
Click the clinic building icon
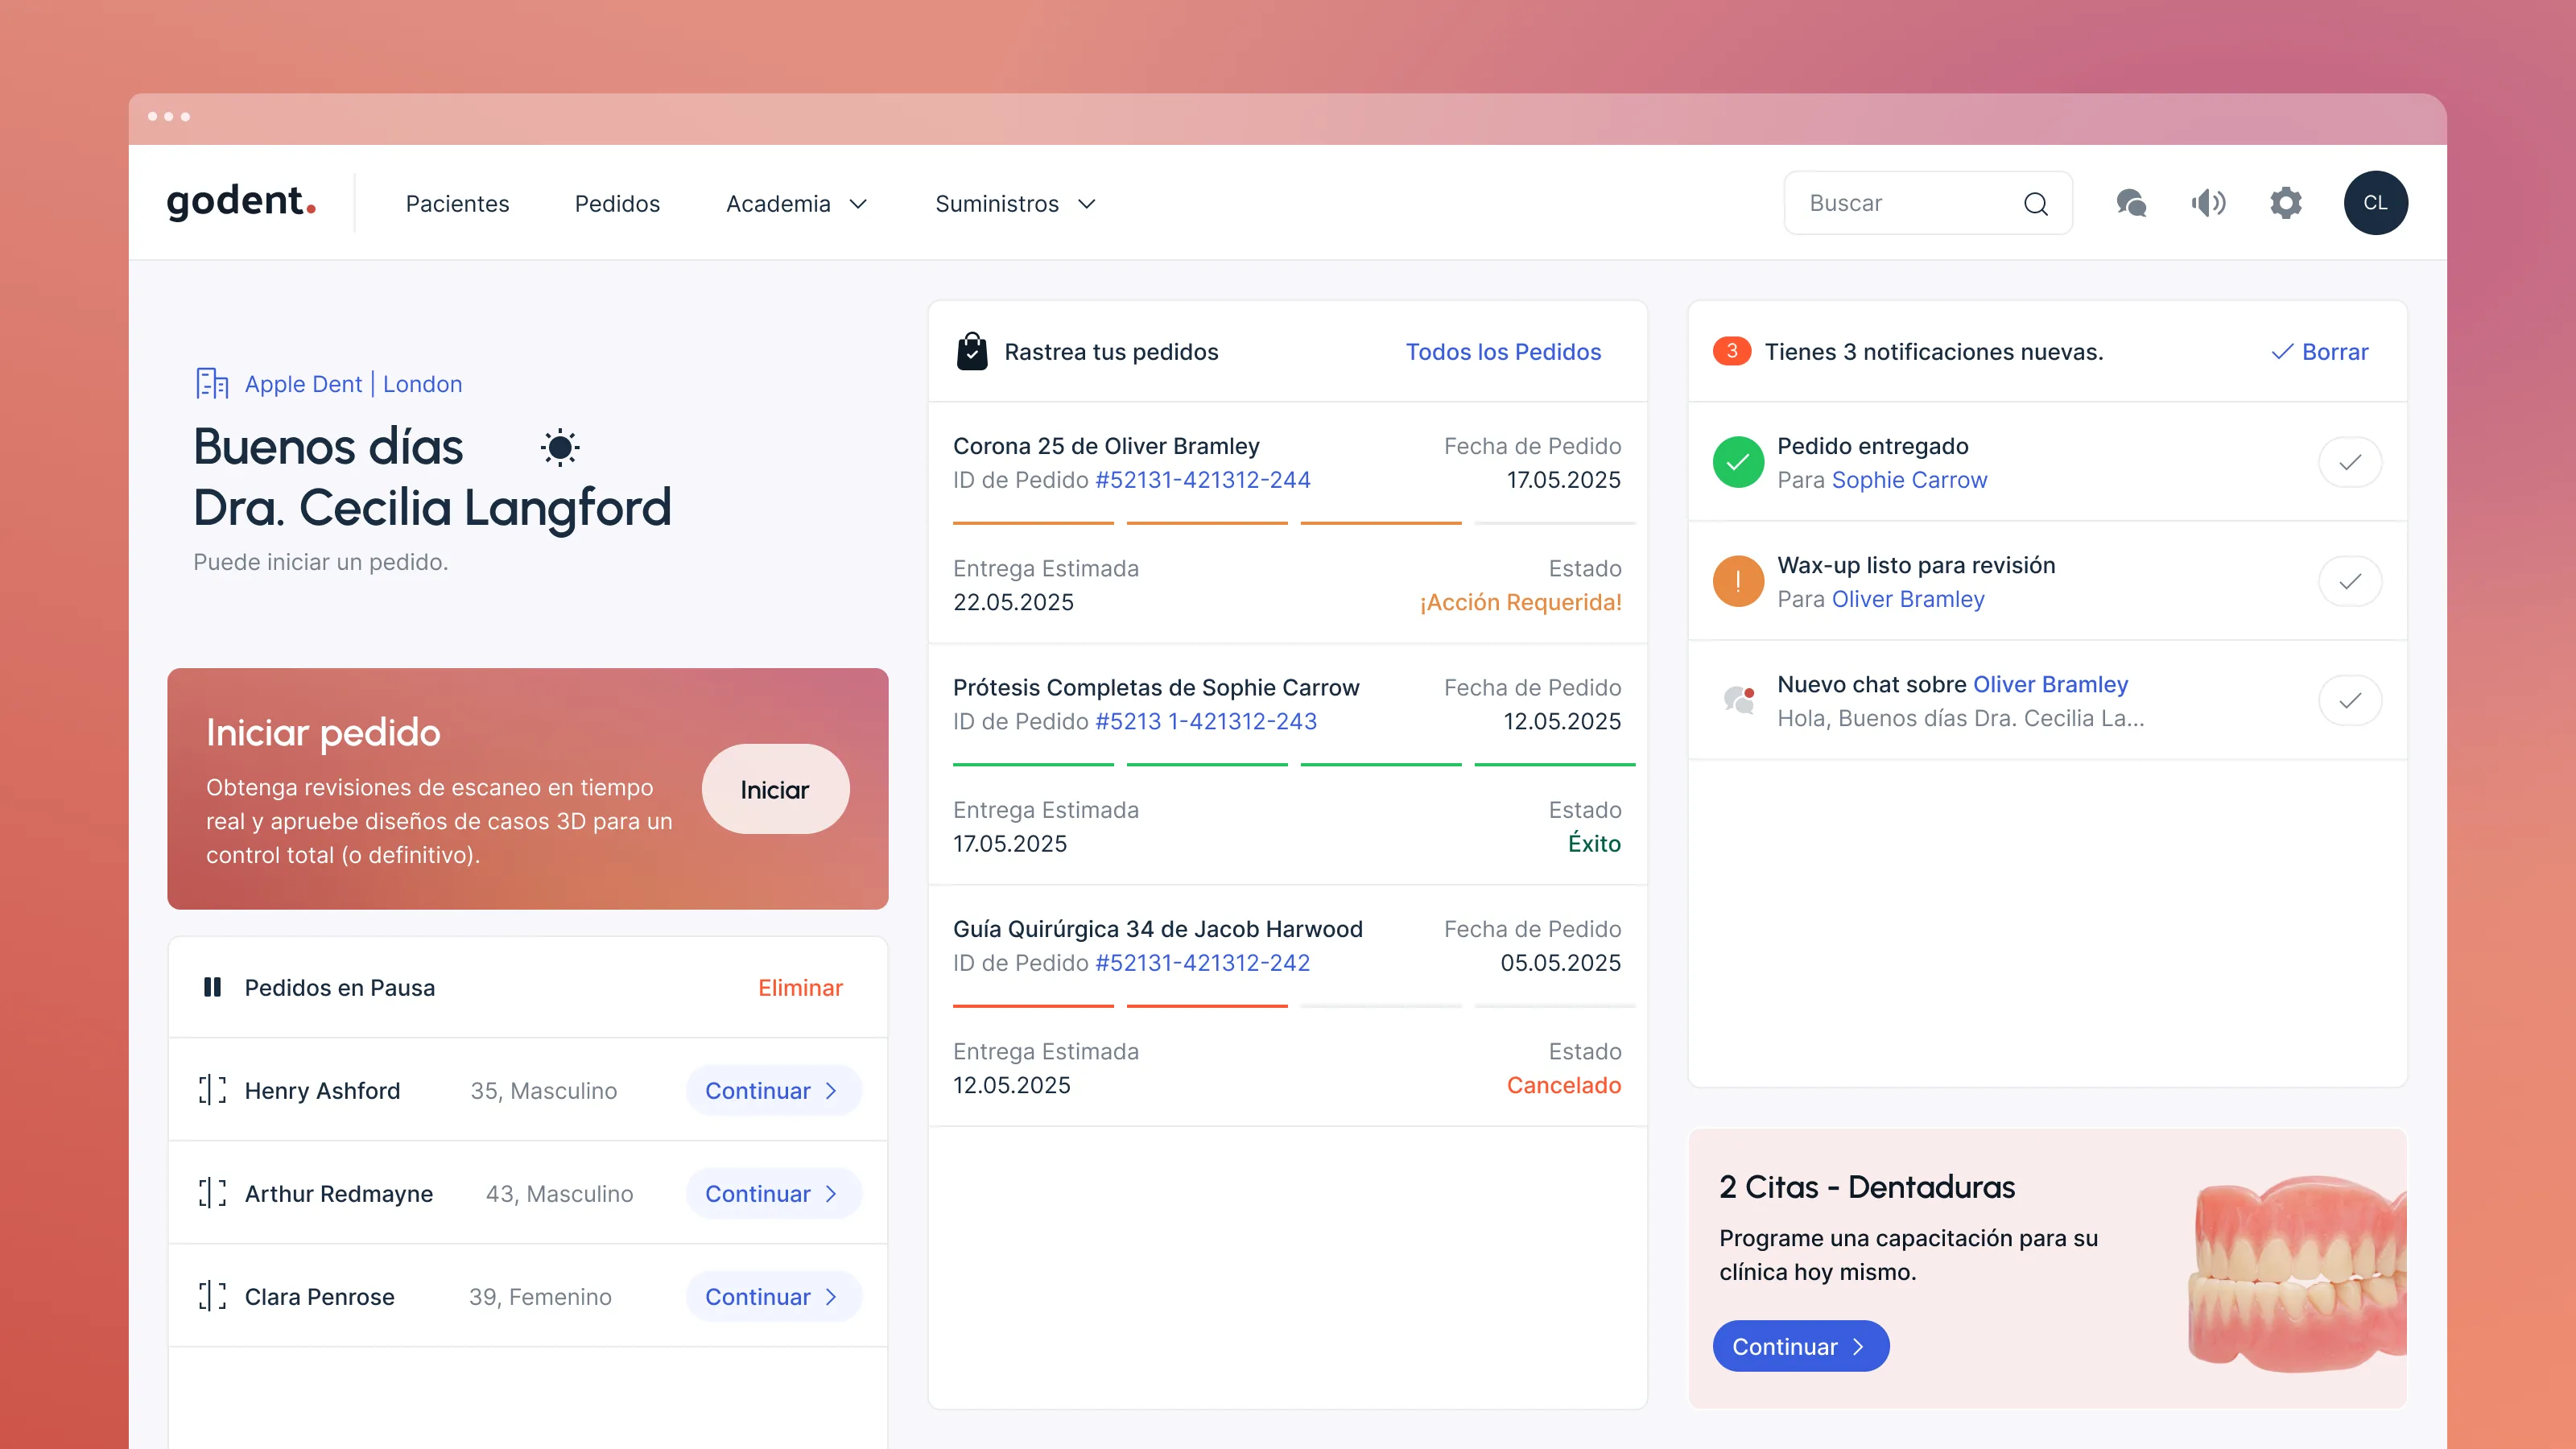[x=211, y=384]
